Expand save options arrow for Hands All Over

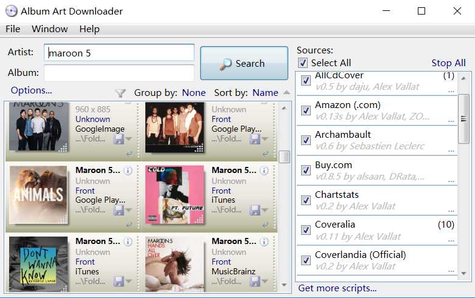[x=265, y=282]
